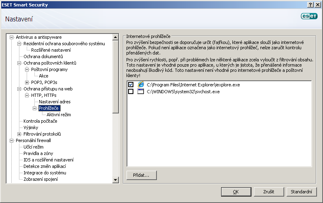Select Poštovní programy label
The width and height of the screenshot is (323, 203).
click(49, 69)
